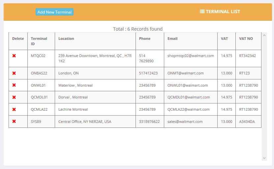Delete the QCMLA22 terminal row
Image resolution: width=274 pixels, height=169 pixels.
14,109
